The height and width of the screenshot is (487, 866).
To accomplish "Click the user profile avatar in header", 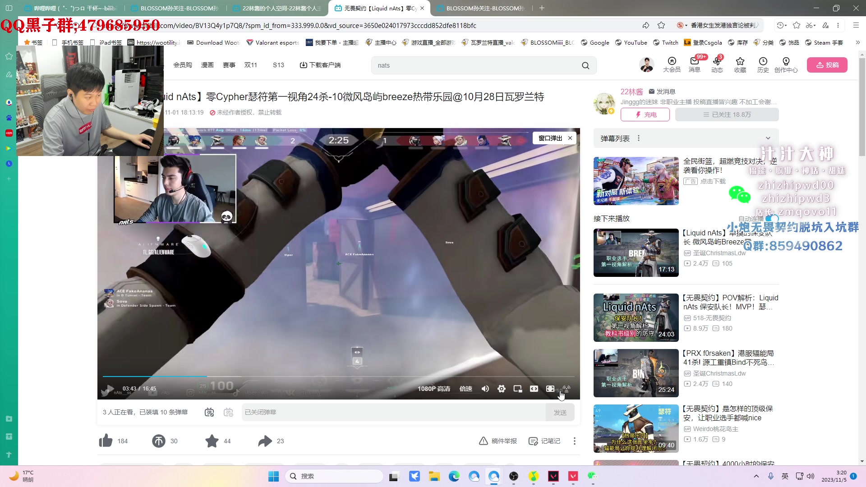I will [647, 65].
